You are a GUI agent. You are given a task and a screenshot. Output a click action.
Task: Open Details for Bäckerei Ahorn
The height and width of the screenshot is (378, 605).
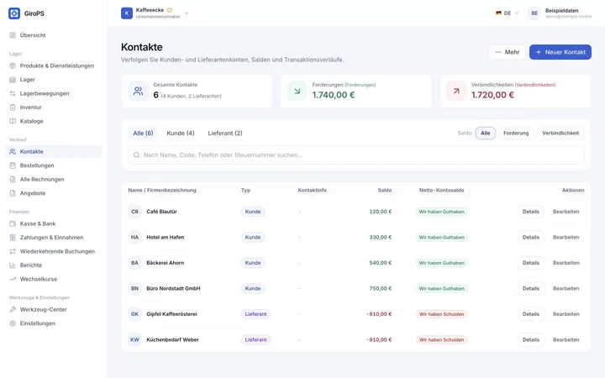coord(530,263)
